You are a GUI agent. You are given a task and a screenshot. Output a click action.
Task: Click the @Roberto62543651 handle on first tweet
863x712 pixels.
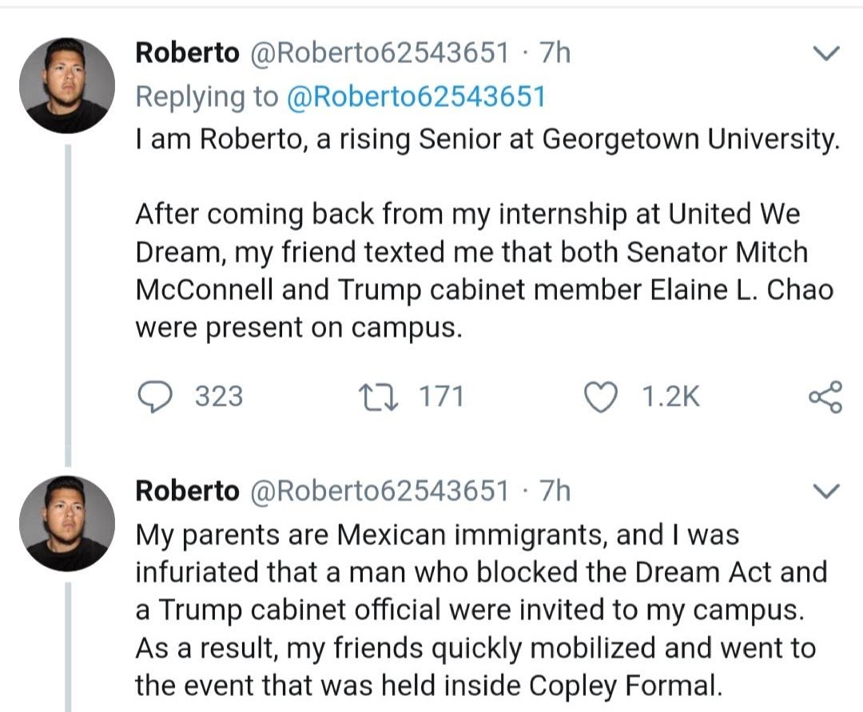(380, 53)
